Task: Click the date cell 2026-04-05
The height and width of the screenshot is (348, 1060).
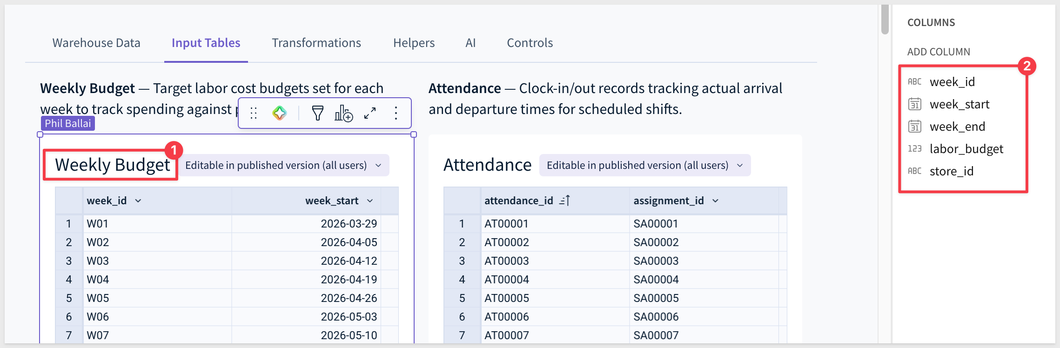Action: [x=306, y=242]
